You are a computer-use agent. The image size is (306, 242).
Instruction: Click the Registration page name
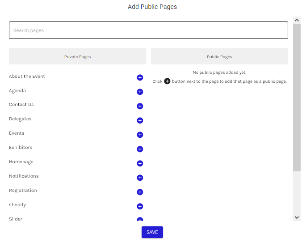(23, 191)
